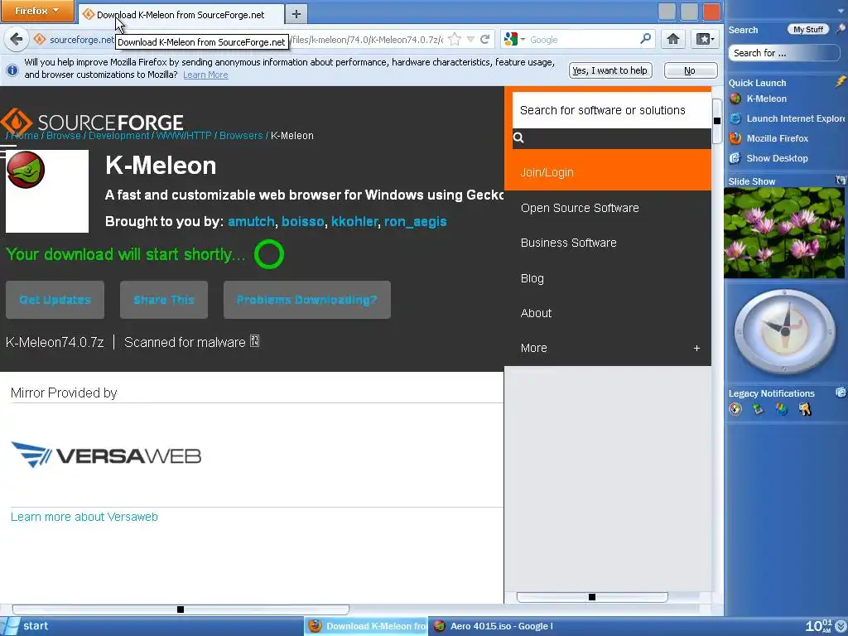The image size is (848, 636).
Task: Click the SourceForge search magnifier icon
Action: 518,137
